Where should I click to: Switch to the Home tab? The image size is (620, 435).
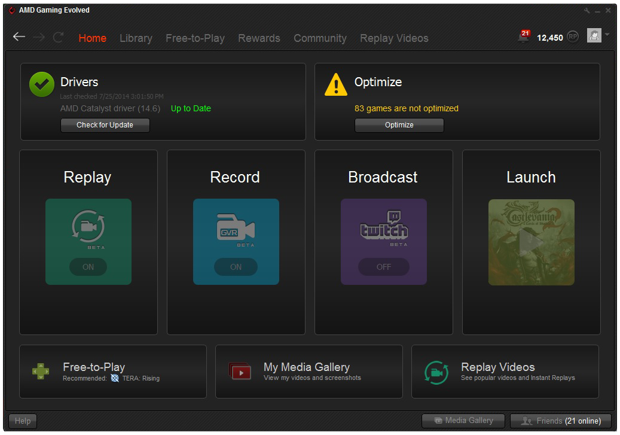click(93, 38)
